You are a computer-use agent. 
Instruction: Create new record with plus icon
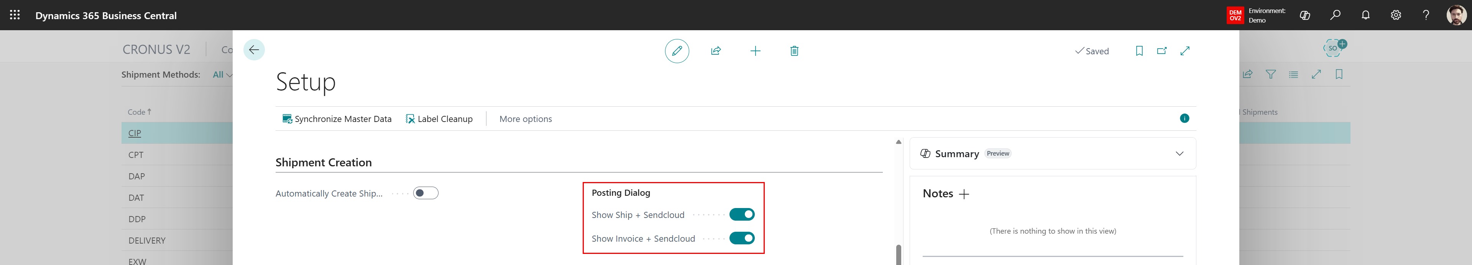755,51
